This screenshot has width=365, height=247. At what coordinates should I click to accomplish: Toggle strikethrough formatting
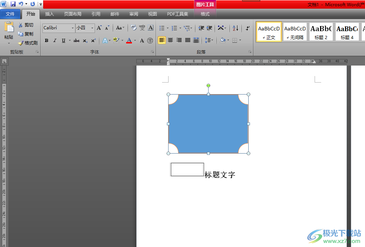(x=76, y=41)
